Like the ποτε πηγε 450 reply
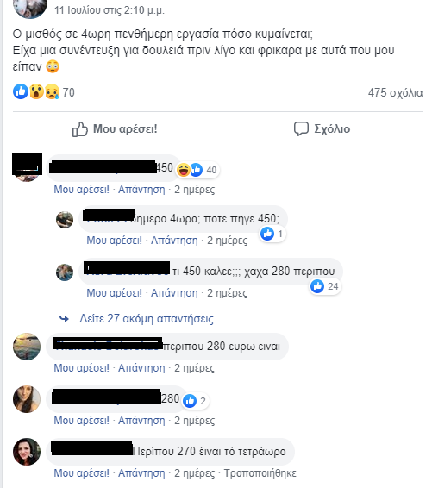 [x=114, y=241]
